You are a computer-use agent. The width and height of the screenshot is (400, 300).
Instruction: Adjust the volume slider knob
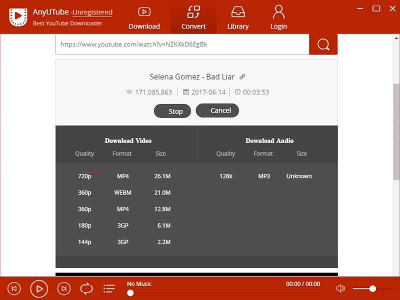(x=372, y=288)
